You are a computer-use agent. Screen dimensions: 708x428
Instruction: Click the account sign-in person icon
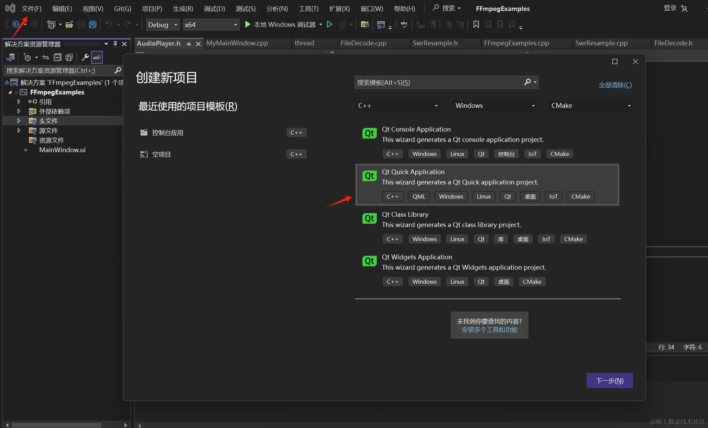tap(684, 9)
